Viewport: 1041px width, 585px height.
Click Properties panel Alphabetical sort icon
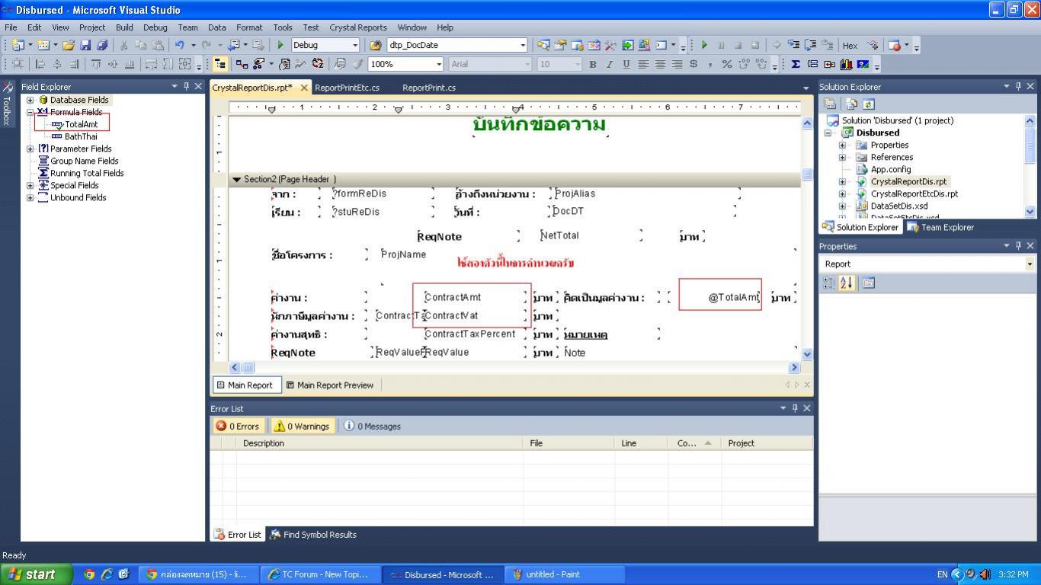tap(847, 283)
